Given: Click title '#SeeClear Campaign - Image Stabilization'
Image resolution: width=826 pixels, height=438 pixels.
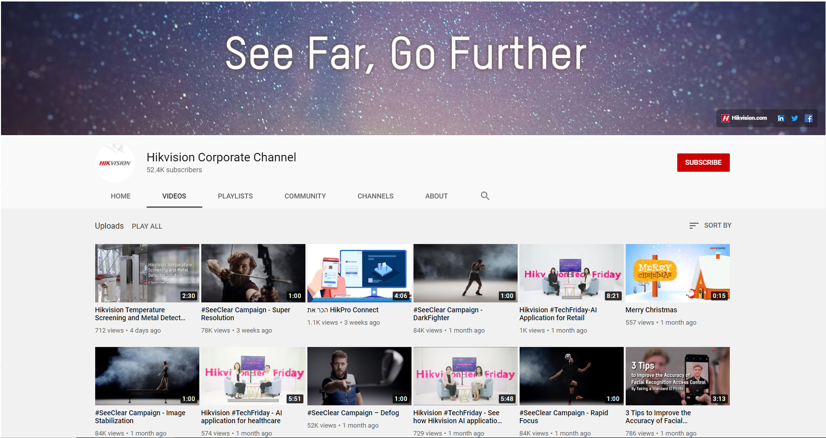Looking at the screenshot, I should [x=140, y=417].
